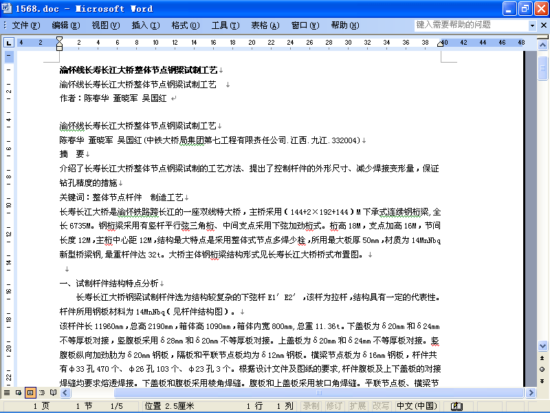This screenshot has height=413, width=550.
Task: Open the help question dropdown arrow
Action: (532, 25)
